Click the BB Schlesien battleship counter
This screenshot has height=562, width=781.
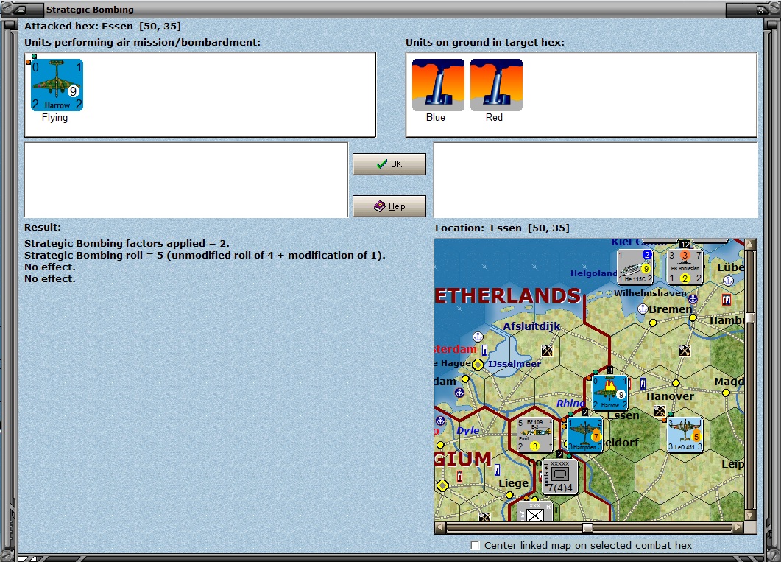click(685, 267)
